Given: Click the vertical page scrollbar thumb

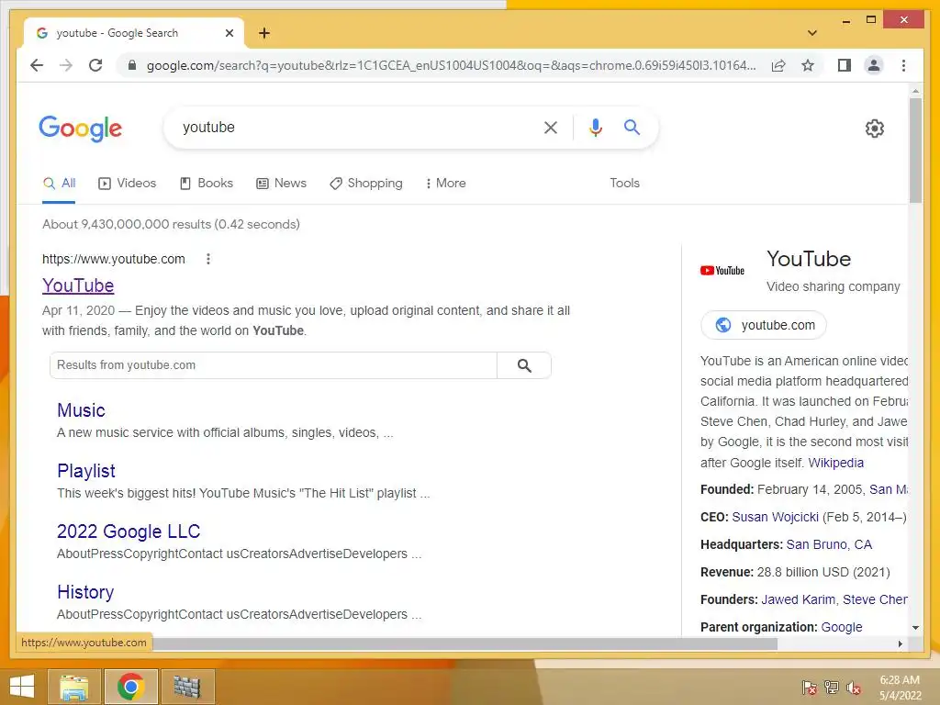Looking at the screenshot, I should point(915,150).
